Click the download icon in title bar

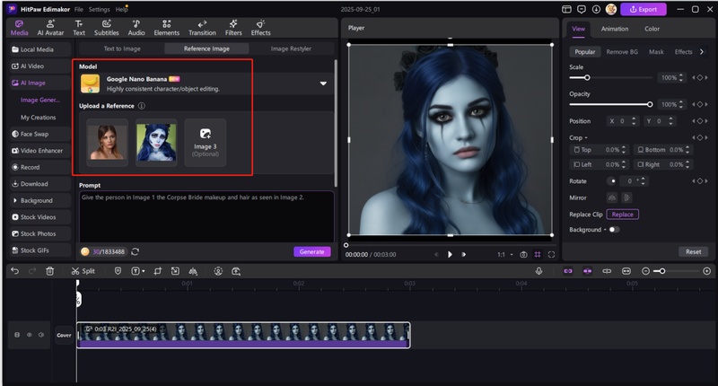pyautogui.click(x=596, y=9)
